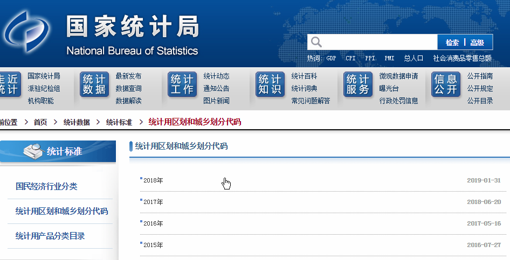
Task: Select hot word PPI
Action: (370, 59)
